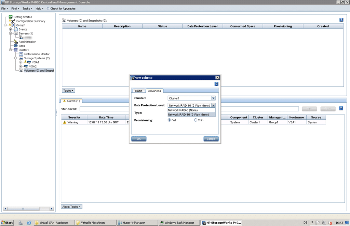The width and height of the screenshot is (350, 226).
Task: Click the Configuration Summary sigma icon
Action: point(13,21)
